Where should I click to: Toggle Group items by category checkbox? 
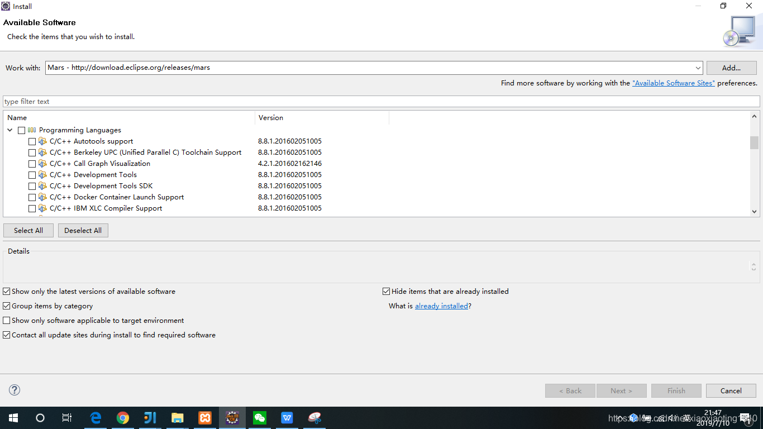point(7,306)
